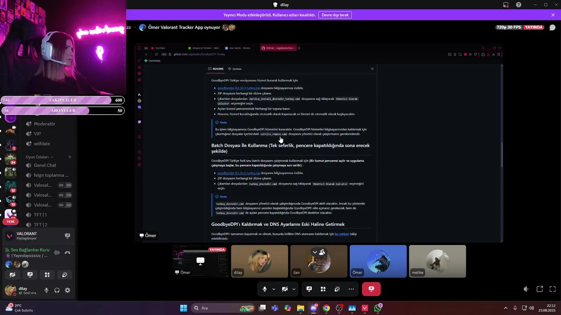Open the server icon with 10 badge

(11, 200)
